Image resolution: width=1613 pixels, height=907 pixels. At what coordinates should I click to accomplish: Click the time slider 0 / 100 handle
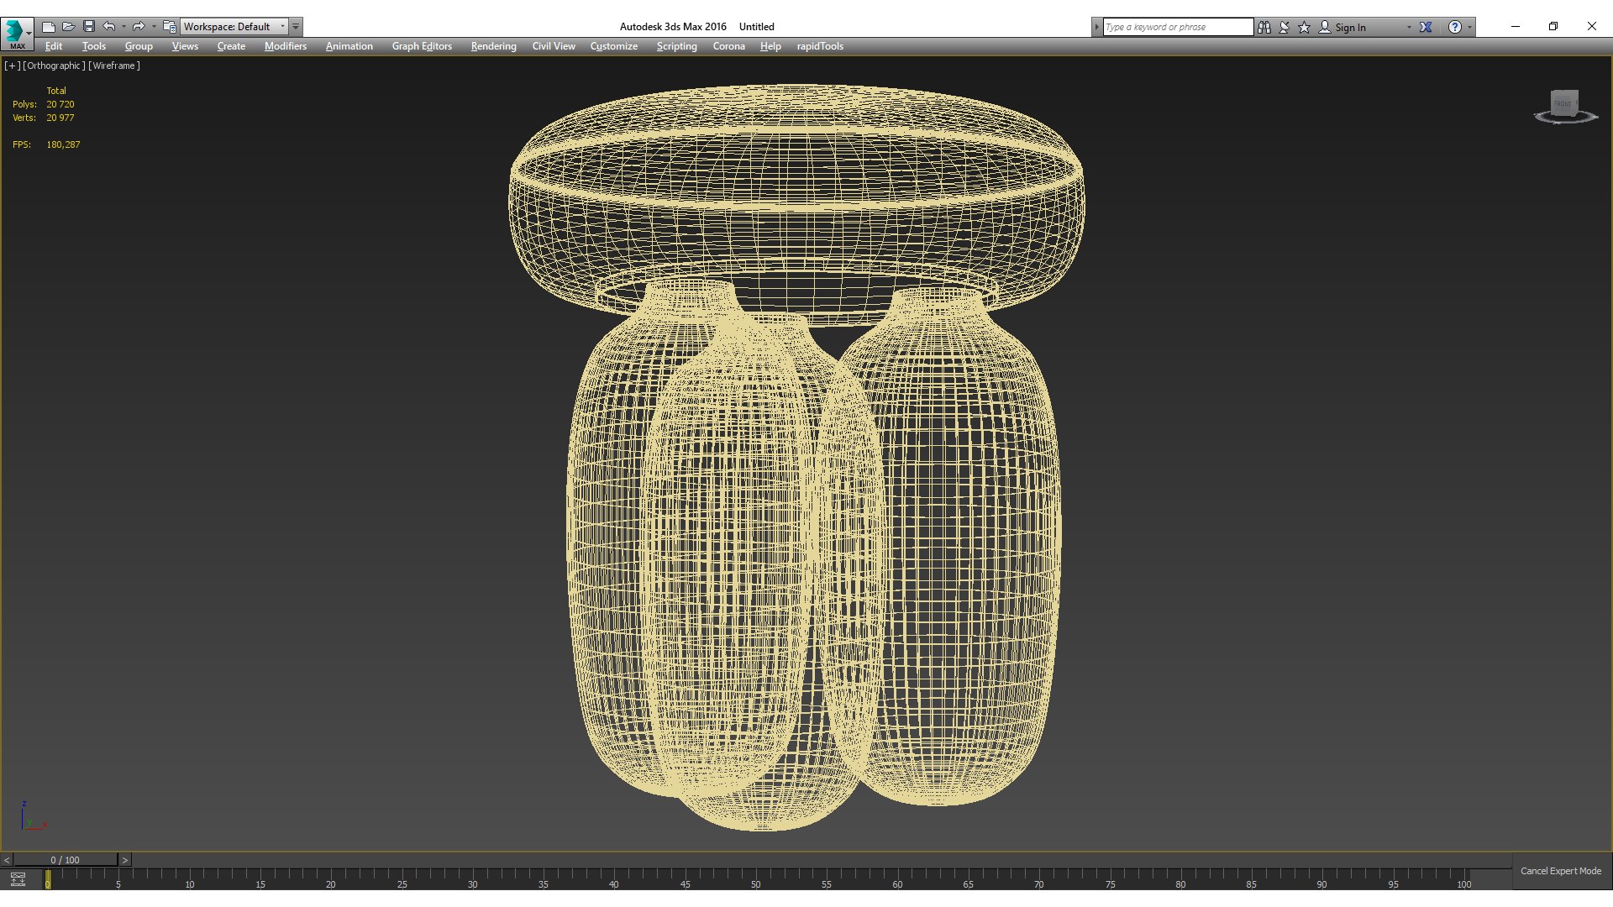tap(65, 860)
